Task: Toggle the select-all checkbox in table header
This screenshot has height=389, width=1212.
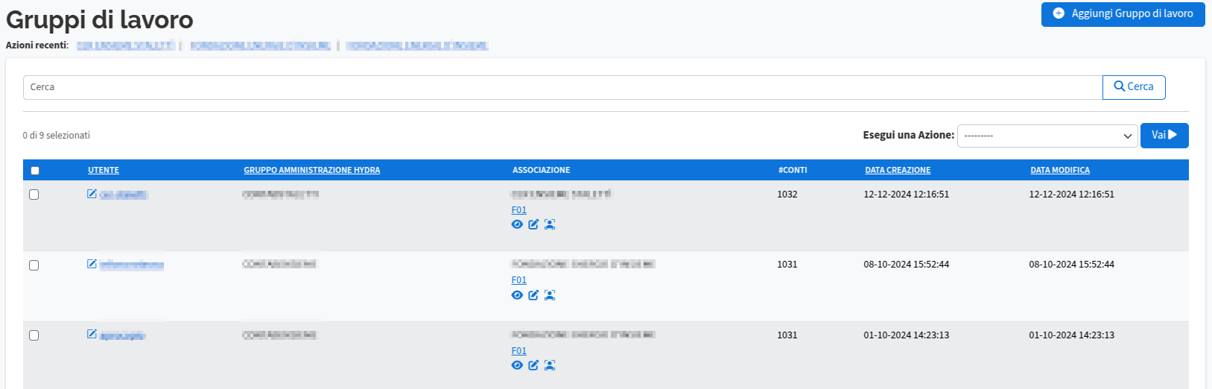Action: click(35, 171)
